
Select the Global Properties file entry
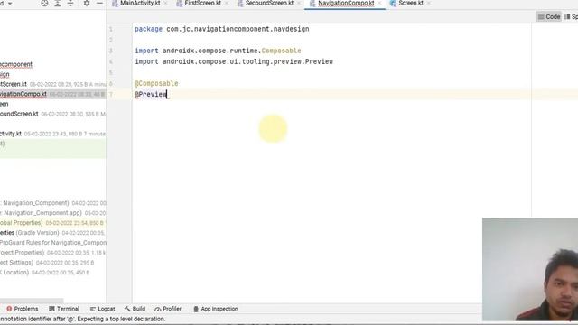(52, 223)
